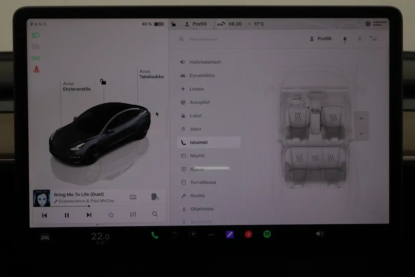The width and height of the screenshot is (415, 277).
Task: Click the up chevron beside the seats
Action: [361, 118]
